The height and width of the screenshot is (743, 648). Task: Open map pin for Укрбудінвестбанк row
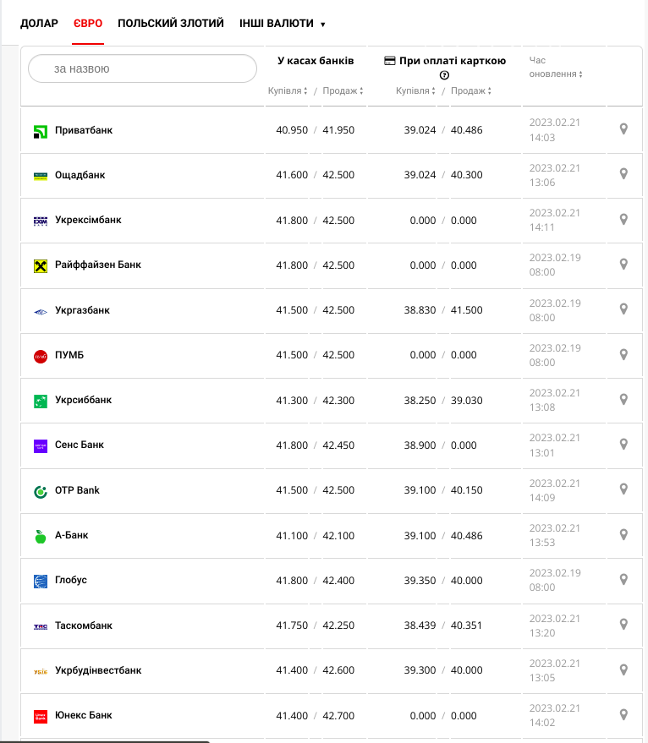pyautogui.click(x=623, y=669)
